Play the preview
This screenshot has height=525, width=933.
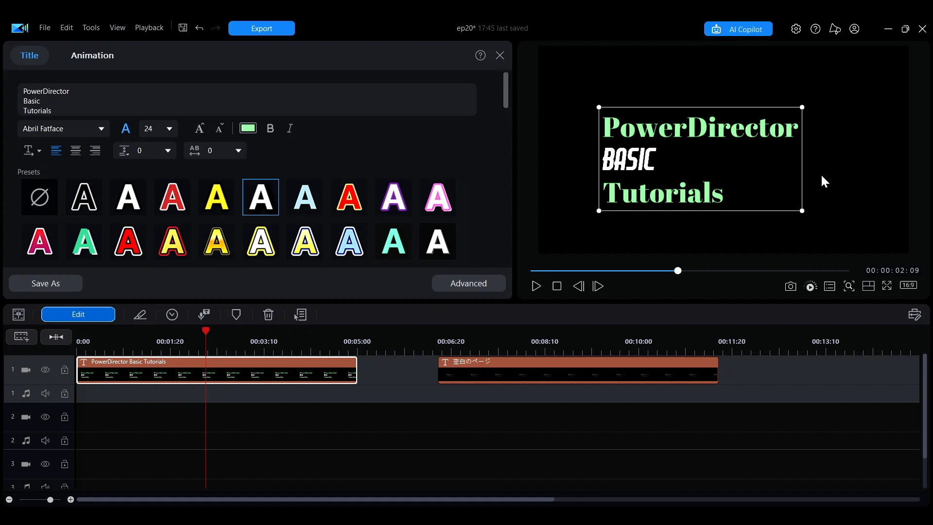tap(536, 286)
